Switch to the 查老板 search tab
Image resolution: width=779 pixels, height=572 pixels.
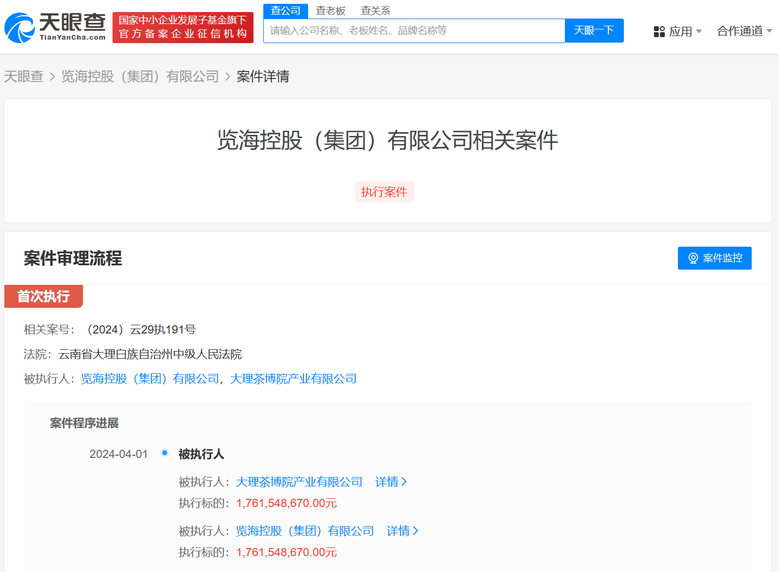tap(331, 11)
